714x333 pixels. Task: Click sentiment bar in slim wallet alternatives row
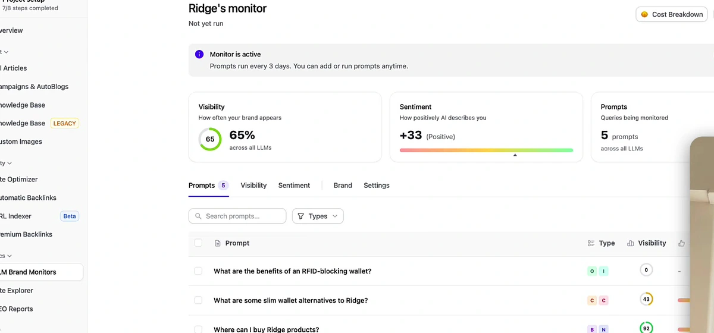click(684, 300)
